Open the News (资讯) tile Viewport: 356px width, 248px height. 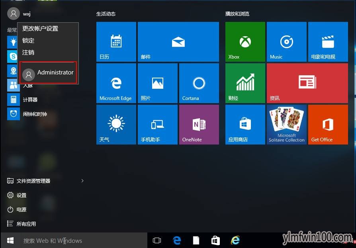pyautogui.click(x=307, y=83)
